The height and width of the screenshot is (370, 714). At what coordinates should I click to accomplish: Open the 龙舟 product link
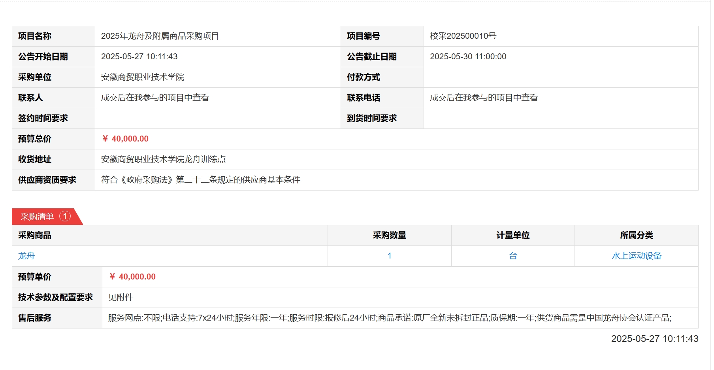tap(26, 256)
